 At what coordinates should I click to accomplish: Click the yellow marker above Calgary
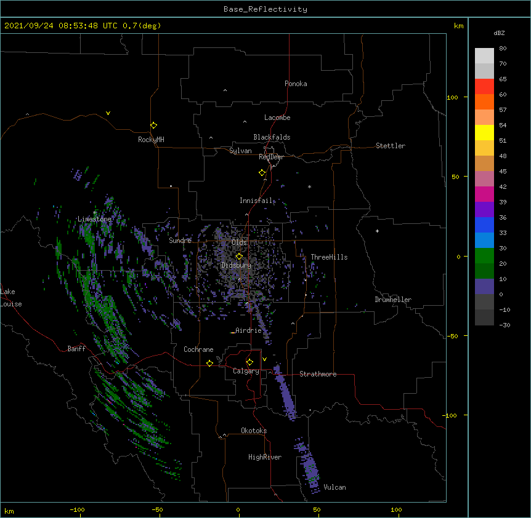249,362
